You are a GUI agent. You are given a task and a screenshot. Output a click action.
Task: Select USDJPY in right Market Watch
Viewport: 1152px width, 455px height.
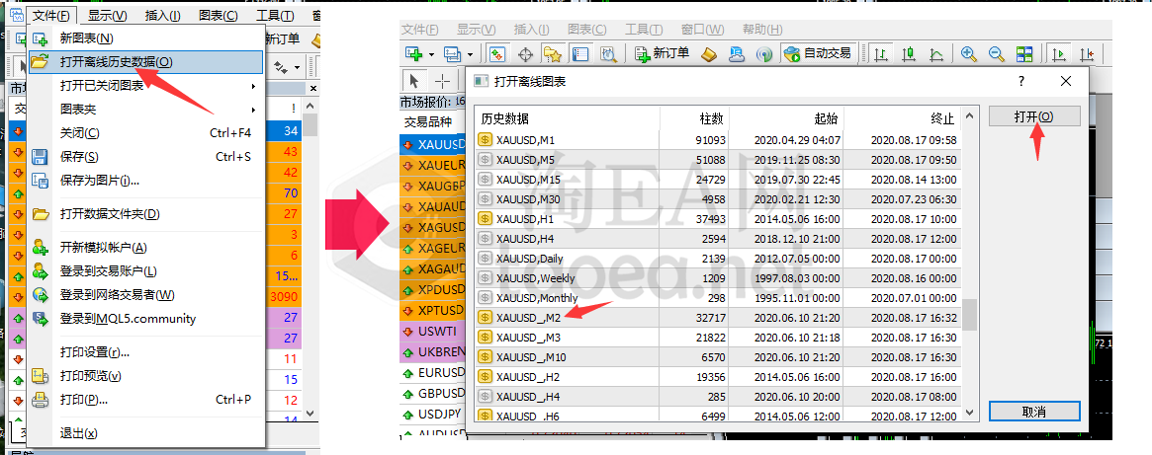pyautogui.click(x=433, y=414)
